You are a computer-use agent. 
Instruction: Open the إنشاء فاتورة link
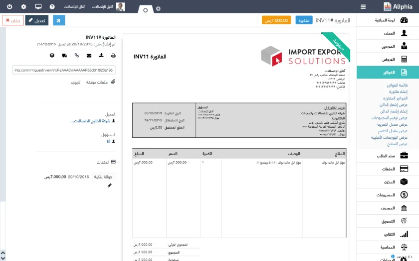pyautogui.click(x=398, y=91)
